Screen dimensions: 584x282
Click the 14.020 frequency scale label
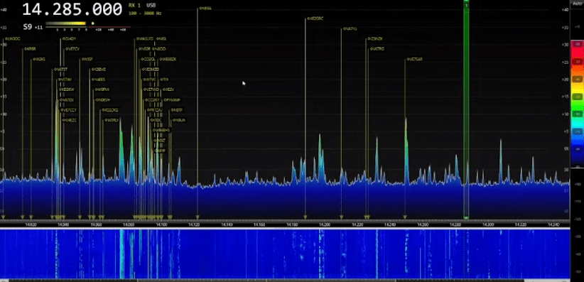tap(31, 224)
